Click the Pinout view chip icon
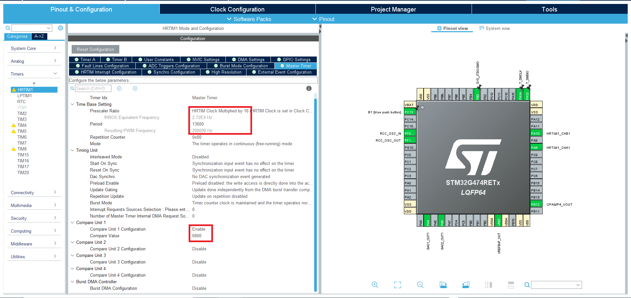 tap(439, 28)
